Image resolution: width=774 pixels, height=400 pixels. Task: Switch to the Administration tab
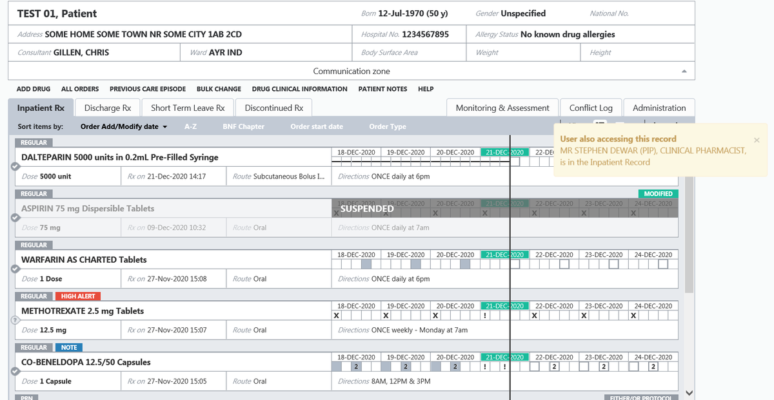(x=659, y=108)
